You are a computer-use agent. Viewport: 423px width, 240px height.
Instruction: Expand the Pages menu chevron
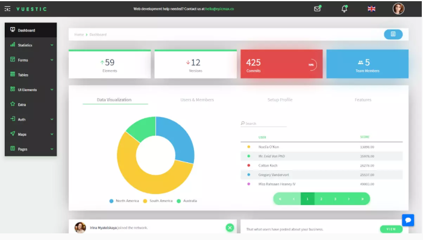point(52,149)
